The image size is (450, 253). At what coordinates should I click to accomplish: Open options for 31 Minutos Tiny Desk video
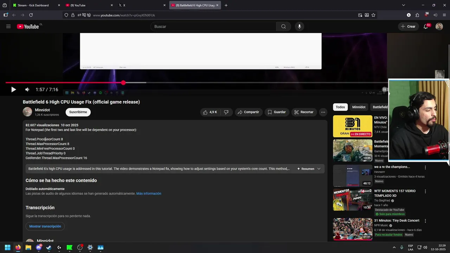click(x=425, y=221)
